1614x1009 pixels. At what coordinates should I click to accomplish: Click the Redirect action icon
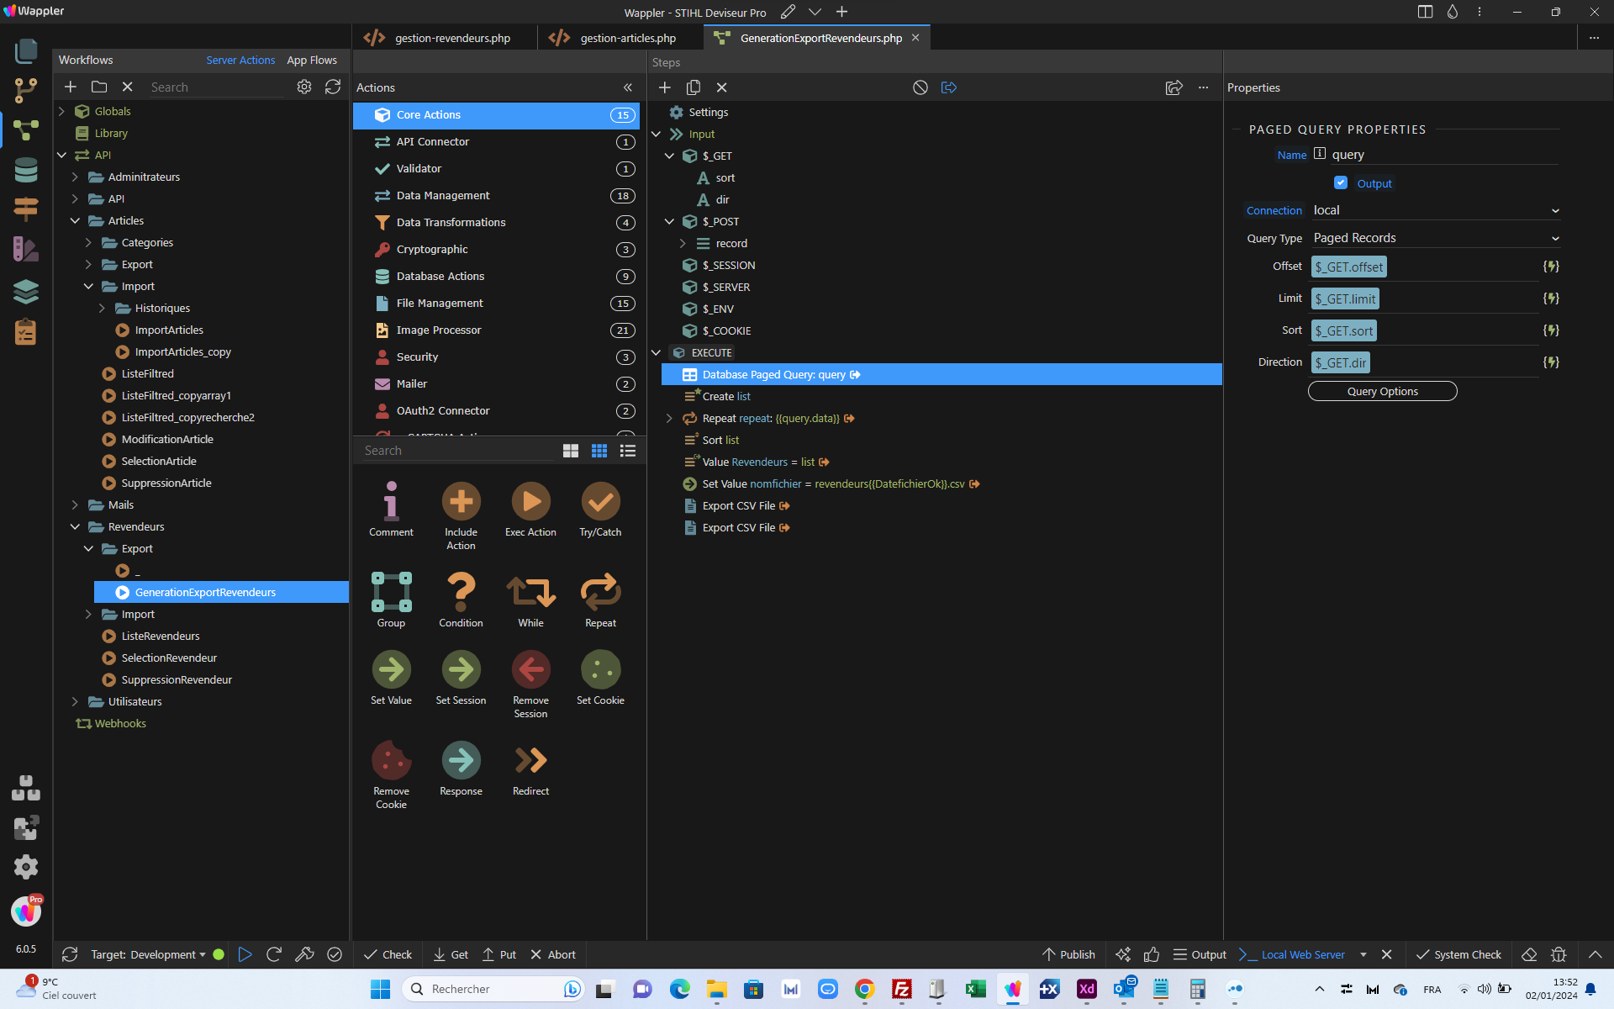click(x=530, y=760)
